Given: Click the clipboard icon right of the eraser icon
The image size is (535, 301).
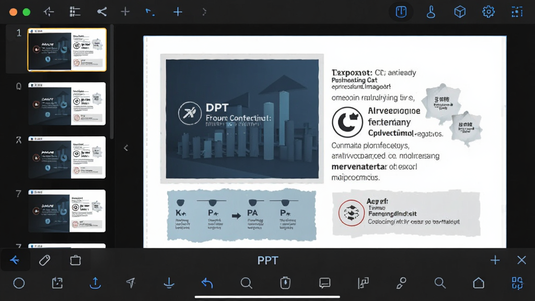Looking at the screenshot, I should click(x=75, y=260).
